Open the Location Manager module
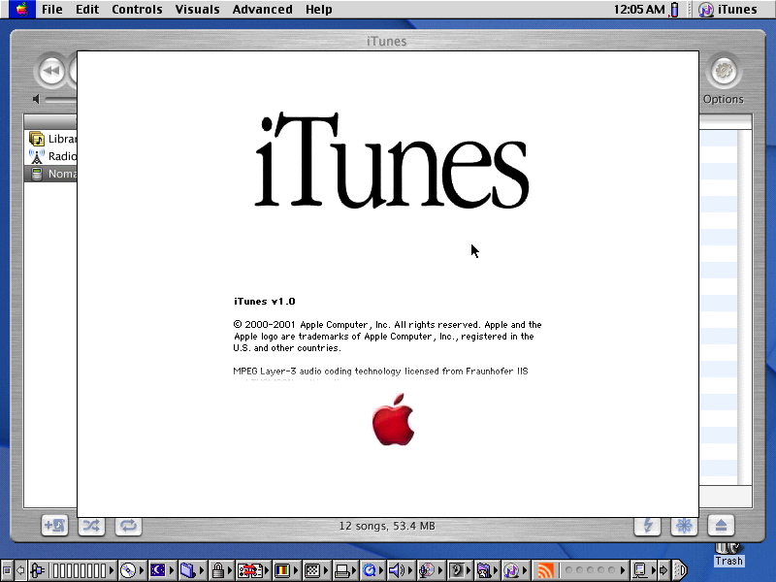The width and height of the screenshot is (776, 582). point(250,570)
